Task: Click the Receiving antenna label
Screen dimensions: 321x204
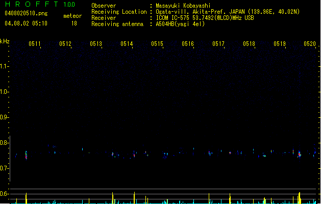Action: (x=117, y=24)
